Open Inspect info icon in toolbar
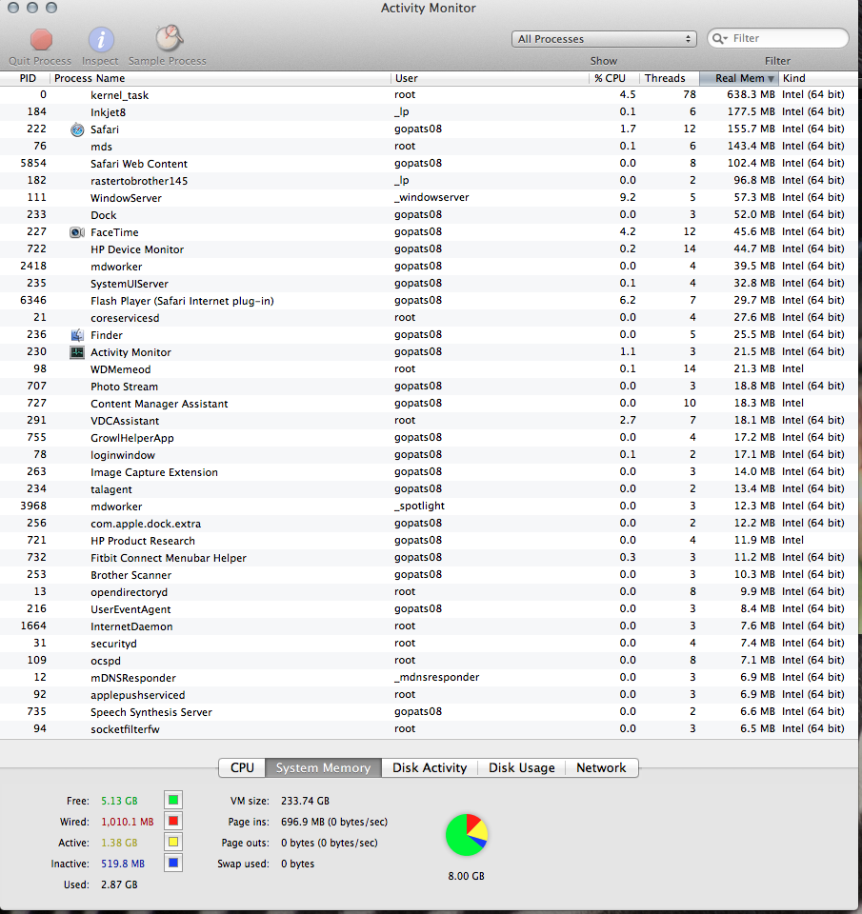The image size is (862, 914). [x=101, y=40]
